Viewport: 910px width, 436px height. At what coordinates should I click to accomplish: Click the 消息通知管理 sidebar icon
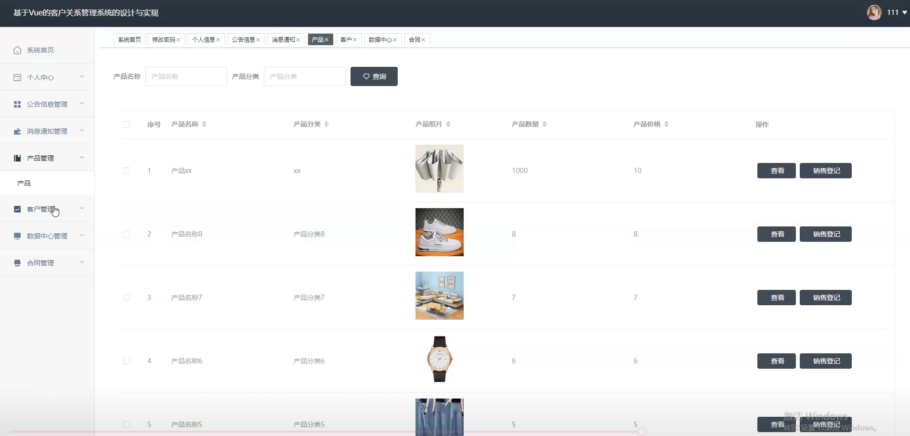coord(17,131)
